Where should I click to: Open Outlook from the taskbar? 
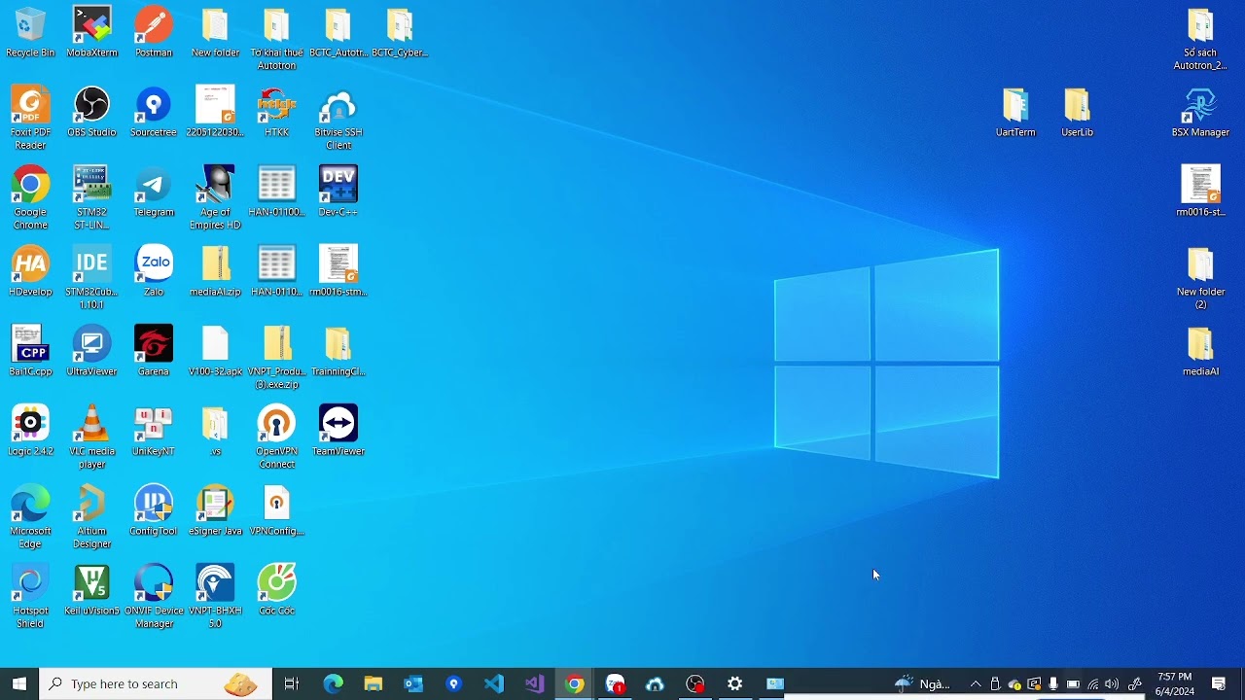coord(413,684)
